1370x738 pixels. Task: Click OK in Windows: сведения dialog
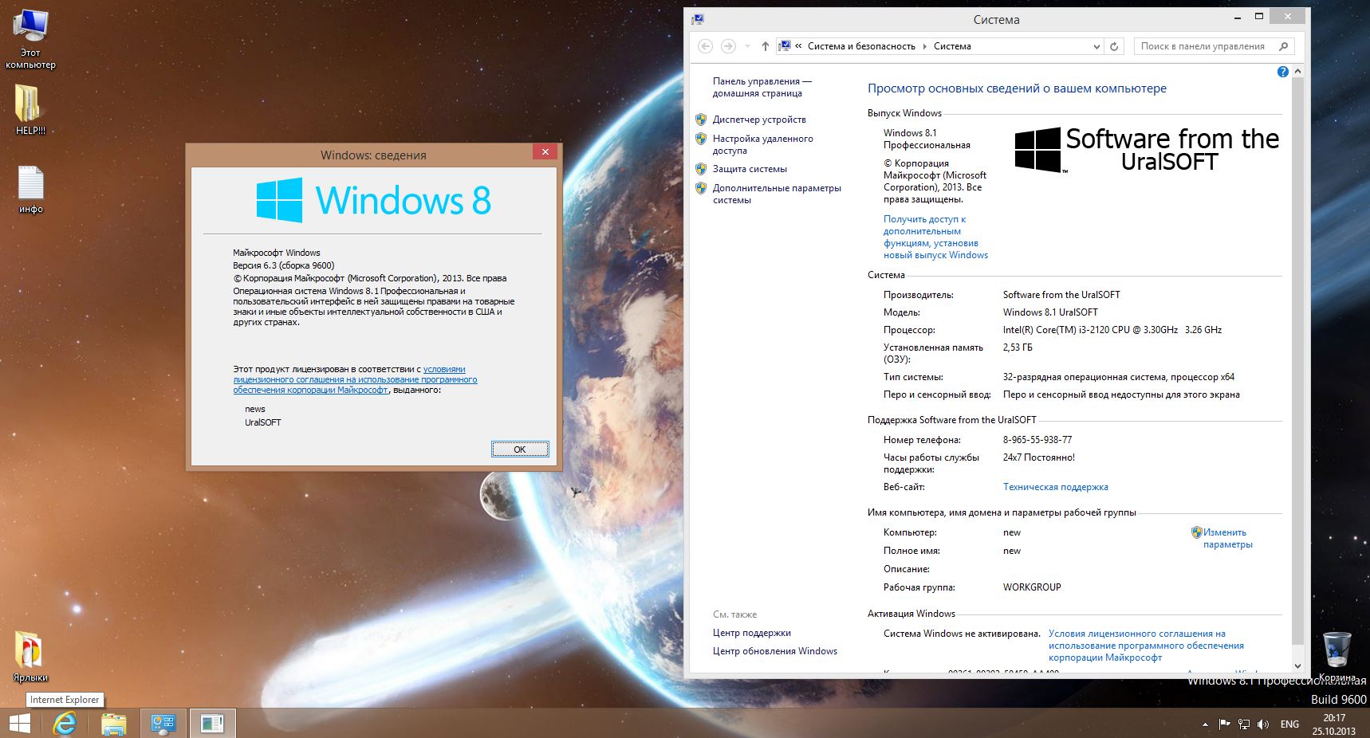(x=520, y=449)
